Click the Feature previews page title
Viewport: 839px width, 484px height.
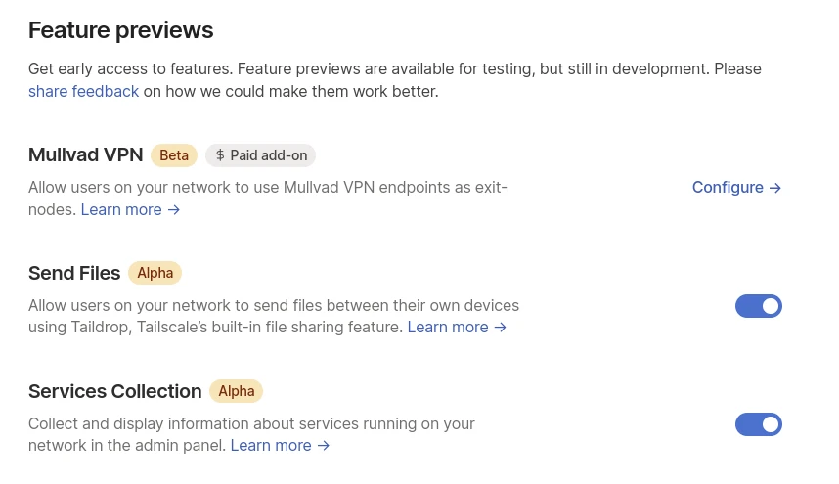(120, 30)
